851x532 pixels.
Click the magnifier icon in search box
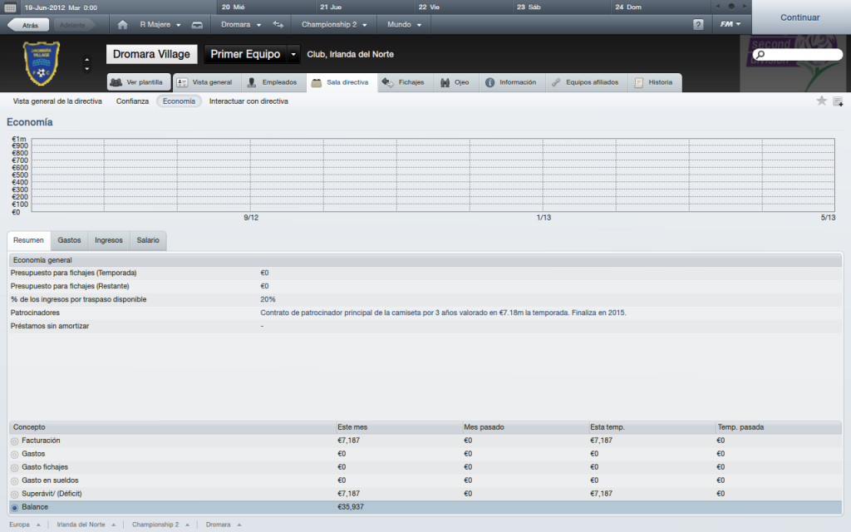point(760,55)
